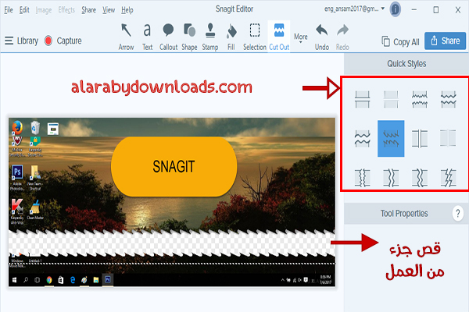
Task: Activate the Stamp tool
Action: (210, 37)
